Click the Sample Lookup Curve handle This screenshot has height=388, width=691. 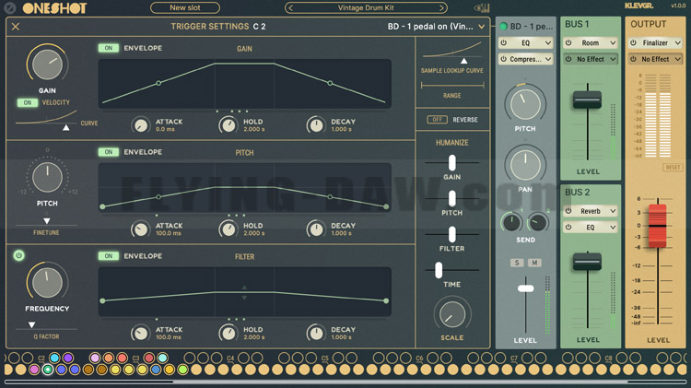click(x=463, y=61)
